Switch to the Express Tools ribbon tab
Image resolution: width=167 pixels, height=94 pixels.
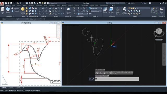coord(94,5)
